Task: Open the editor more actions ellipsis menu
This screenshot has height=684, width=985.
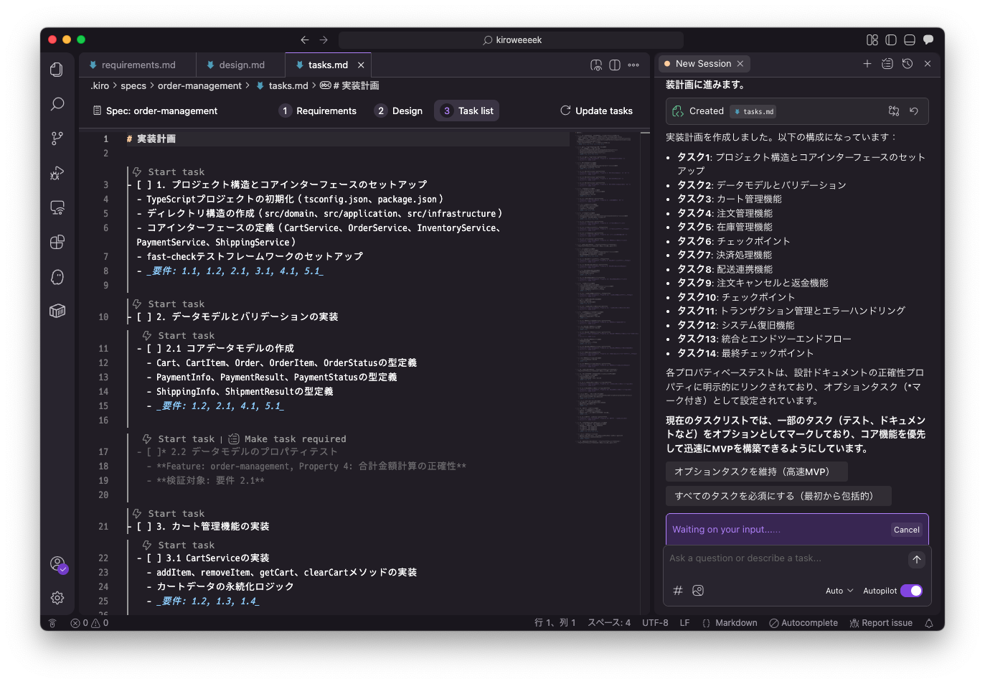Action: pyautogui.click(x=633, y=65)
